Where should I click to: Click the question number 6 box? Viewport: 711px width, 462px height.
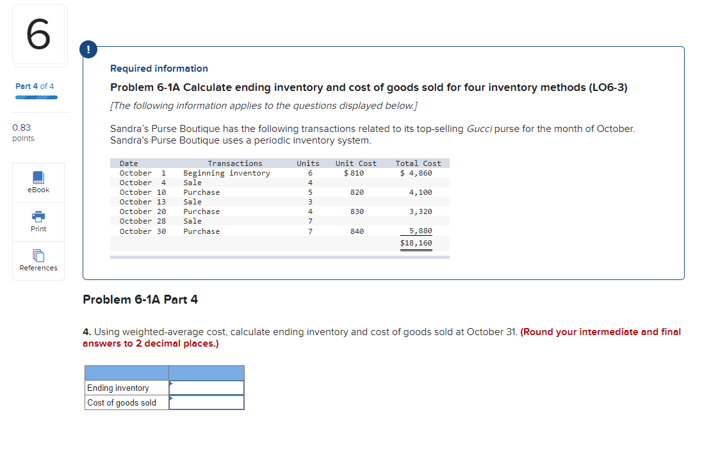click(x=39, y=35)
